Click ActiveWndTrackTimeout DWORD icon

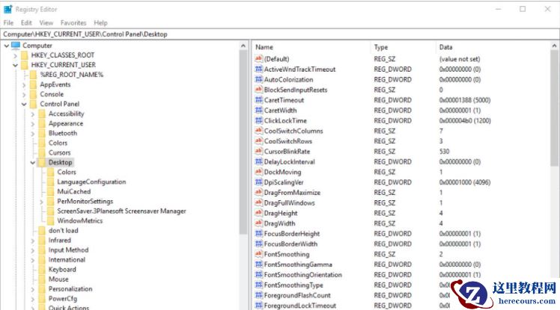pyautogui.click(x=258, y=69)
